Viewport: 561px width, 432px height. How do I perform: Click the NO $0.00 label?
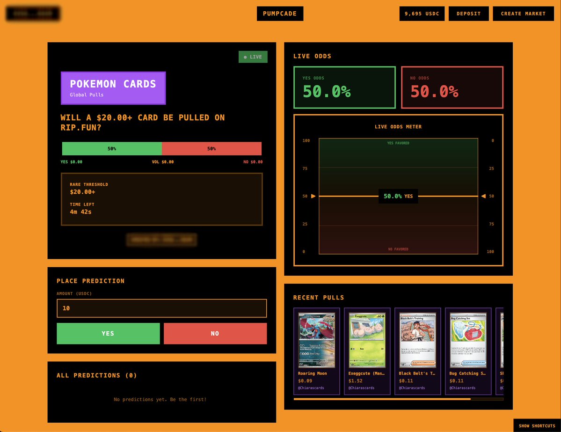coord(253,162)
